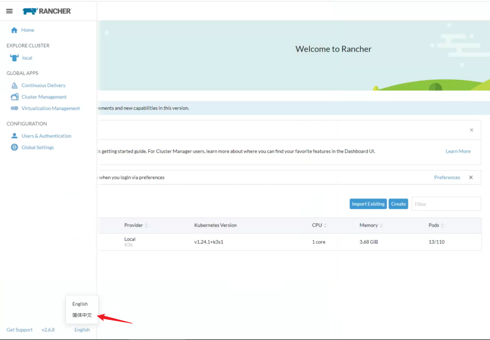This screenshot has height=340, width=490.
Task: Click the hamburger menu icon
Action: pyautogui.click(x=10, y=11)
